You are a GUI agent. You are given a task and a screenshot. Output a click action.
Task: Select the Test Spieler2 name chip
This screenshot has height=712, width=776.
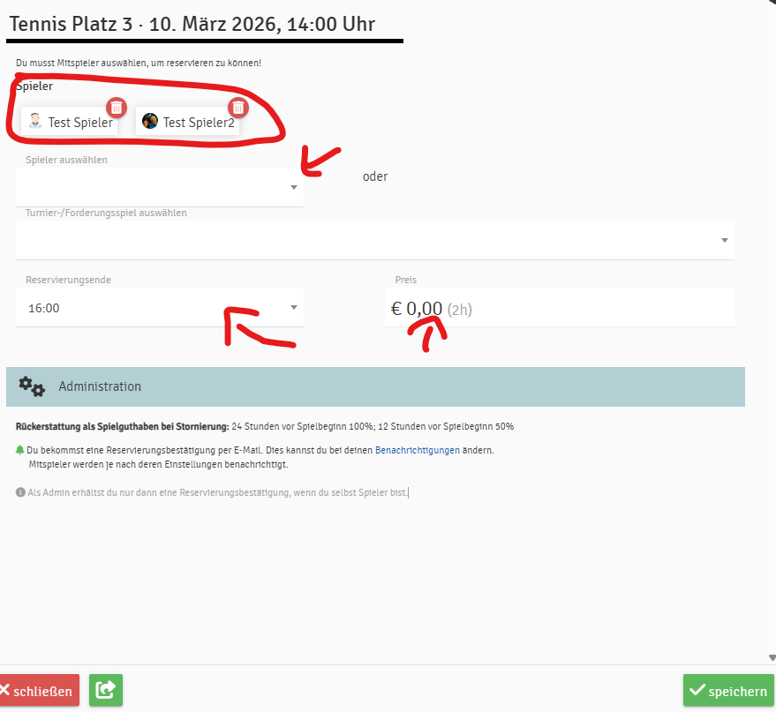199,123
